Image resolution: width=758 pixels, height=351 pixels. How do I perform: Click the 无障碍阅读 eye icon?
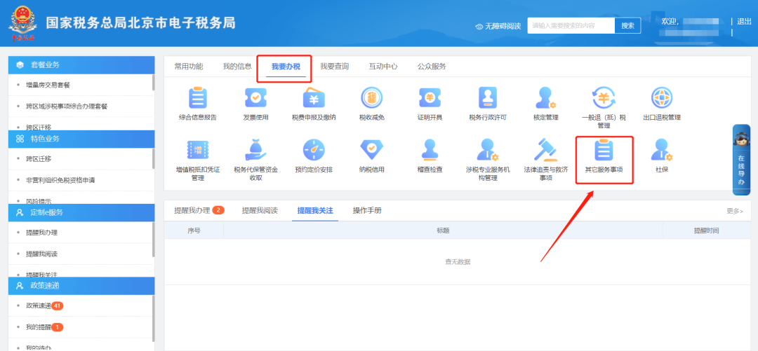[x=479, y=26]
